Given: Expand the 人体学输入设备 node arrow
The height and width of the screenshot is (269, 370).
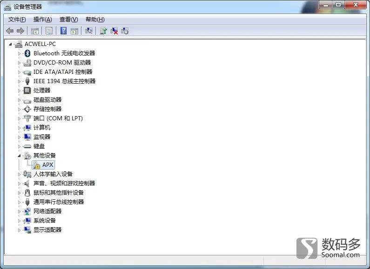Looking at the screenshot, I should coord(19,174).
